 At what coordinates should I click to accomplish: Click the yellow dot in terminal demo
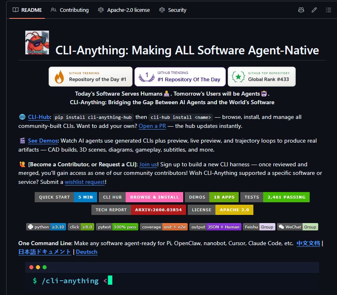click(x=38, y=267)
